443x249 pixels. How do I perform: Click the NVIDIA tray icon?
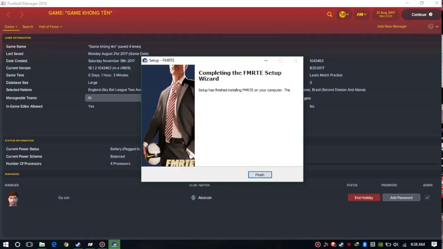tap(380, 245)
